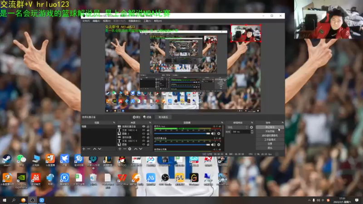This screenshot has height=204, width=363.
Task: Mute the second mixer channel speaker icon
Action: (213, 145)
